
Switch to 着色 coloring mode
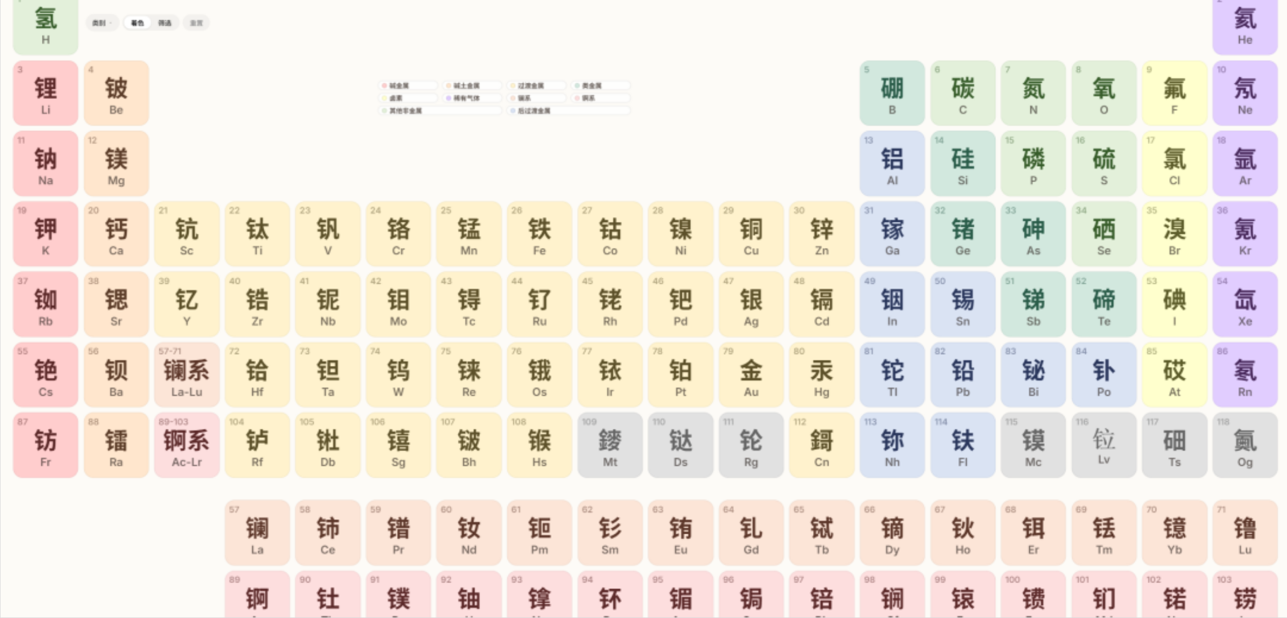138,23
